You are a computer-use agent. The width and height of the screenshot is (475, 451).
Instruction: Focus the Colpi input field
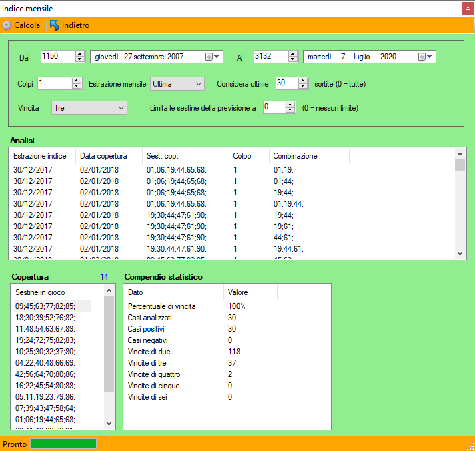(x=55, y=83)
